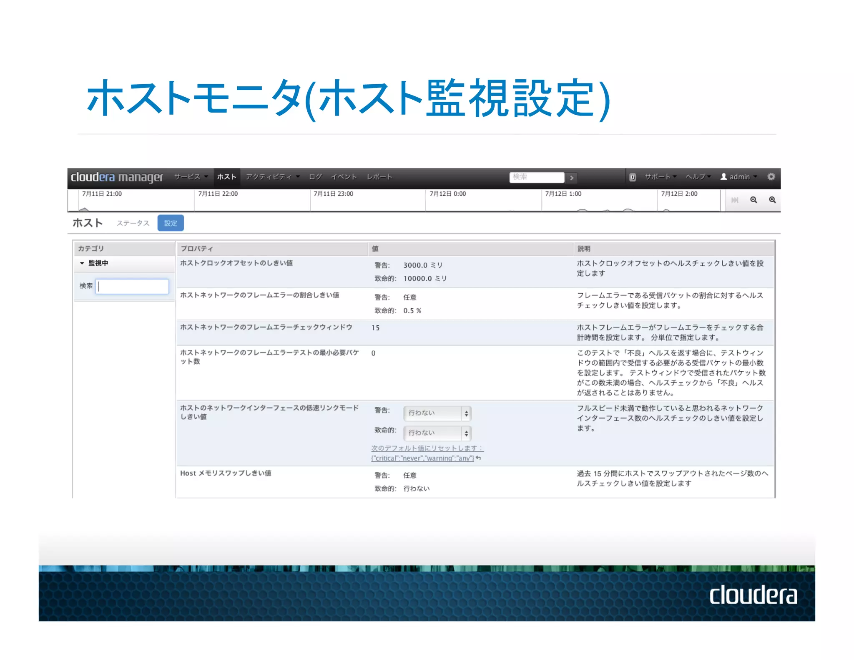Click the 7月11日 23:00 timeline marker
854x660 pixels.
click(x=334, y=194)
